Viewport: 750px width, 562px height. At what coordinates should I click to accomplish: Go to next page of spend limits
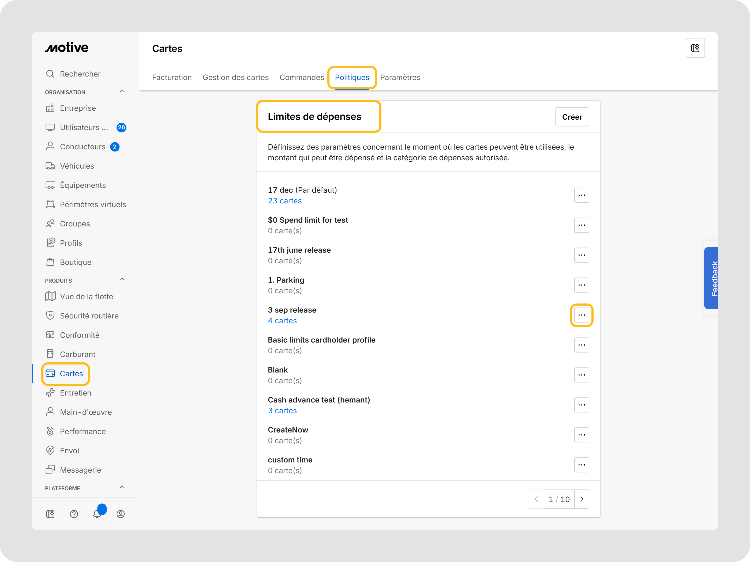582,499
